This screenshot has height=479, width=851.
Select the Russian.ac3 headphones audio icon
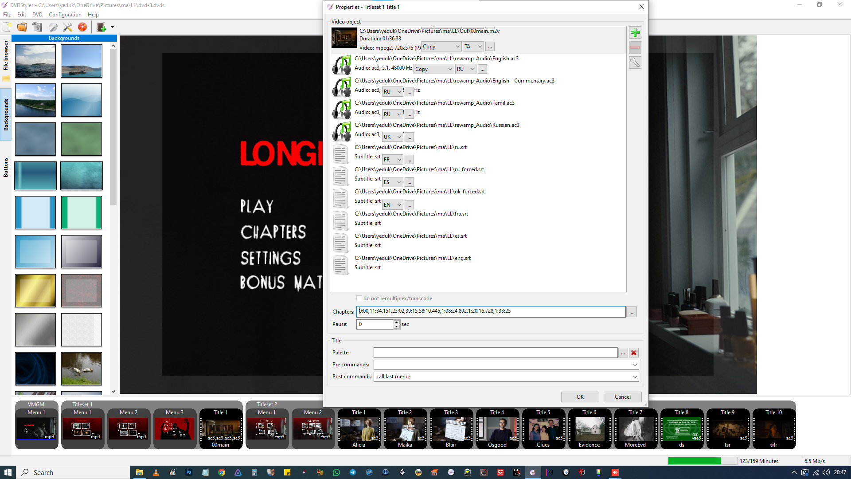pos(341,131)
